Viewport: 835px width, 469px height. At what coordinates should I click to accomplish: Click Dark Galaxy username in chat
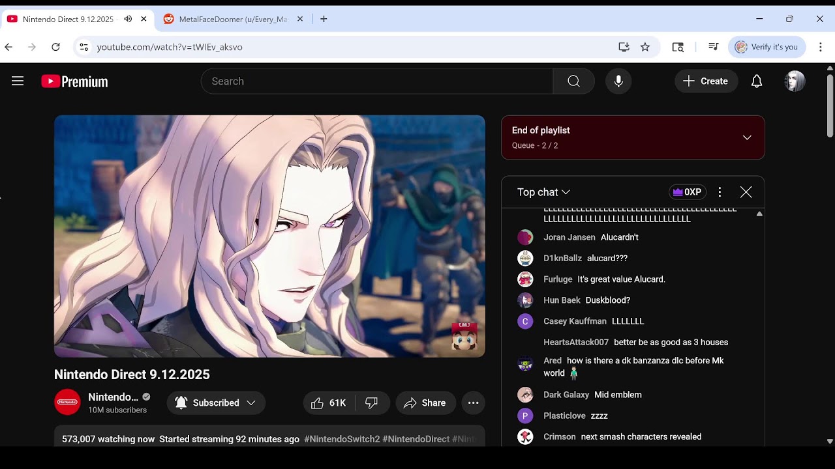[566, 395]
